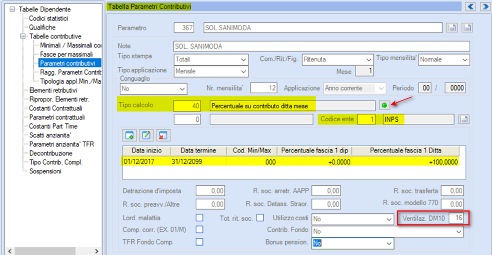
Task: Select Ragg. Parametri Contrib tree item
Action: click(70, 72)
